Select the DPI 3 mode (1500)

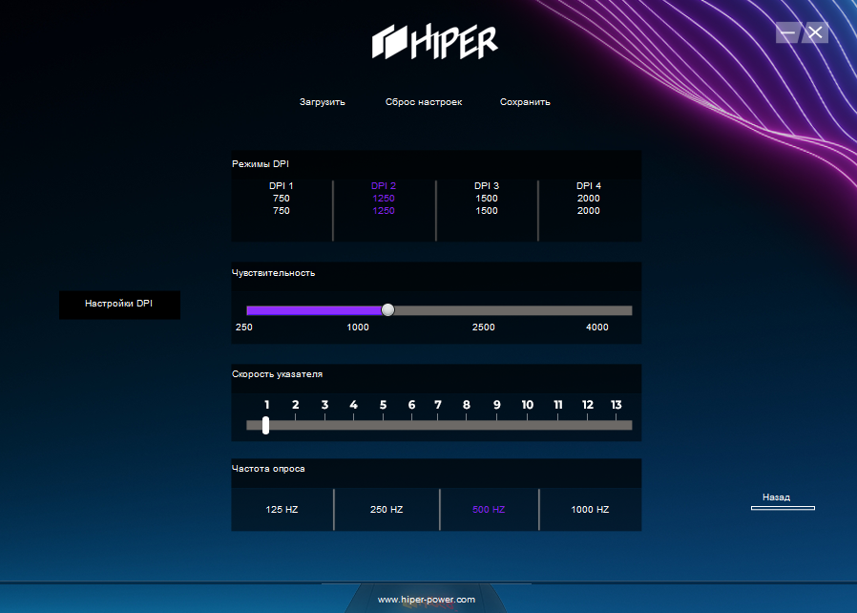487,198
